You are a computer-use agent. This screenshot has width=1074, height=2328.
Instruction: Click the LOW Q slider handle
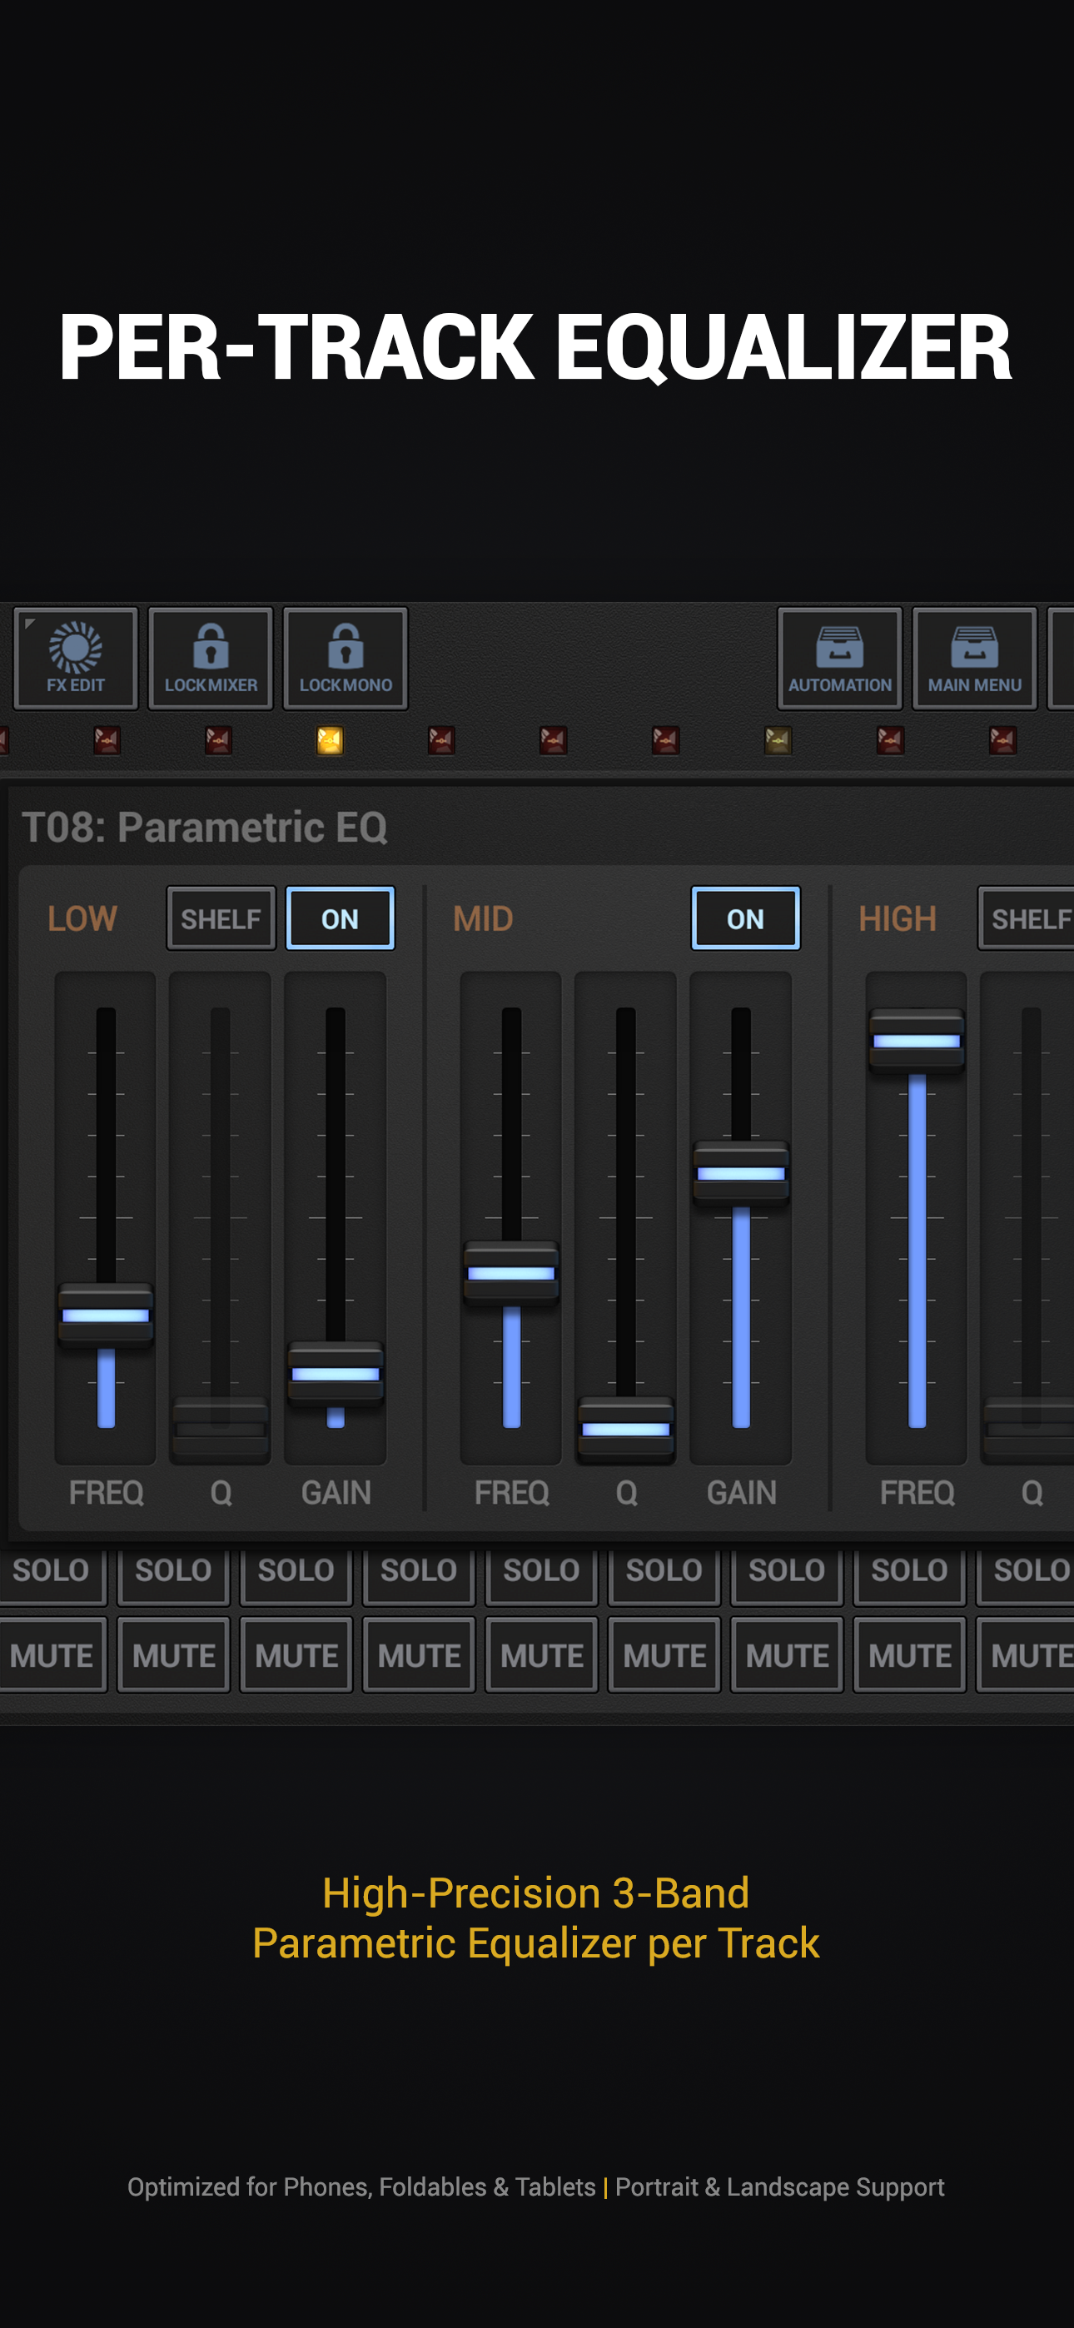point(220,1429)
